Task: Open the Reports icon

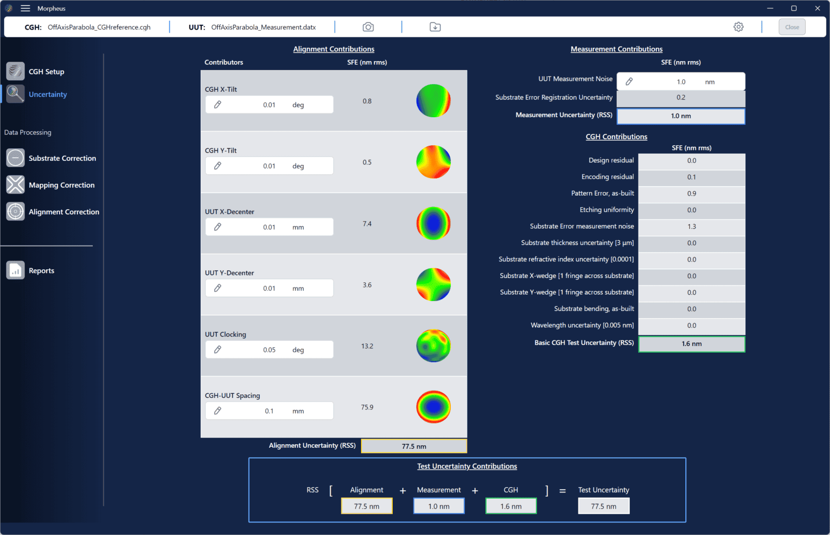Action: (16, 270)
